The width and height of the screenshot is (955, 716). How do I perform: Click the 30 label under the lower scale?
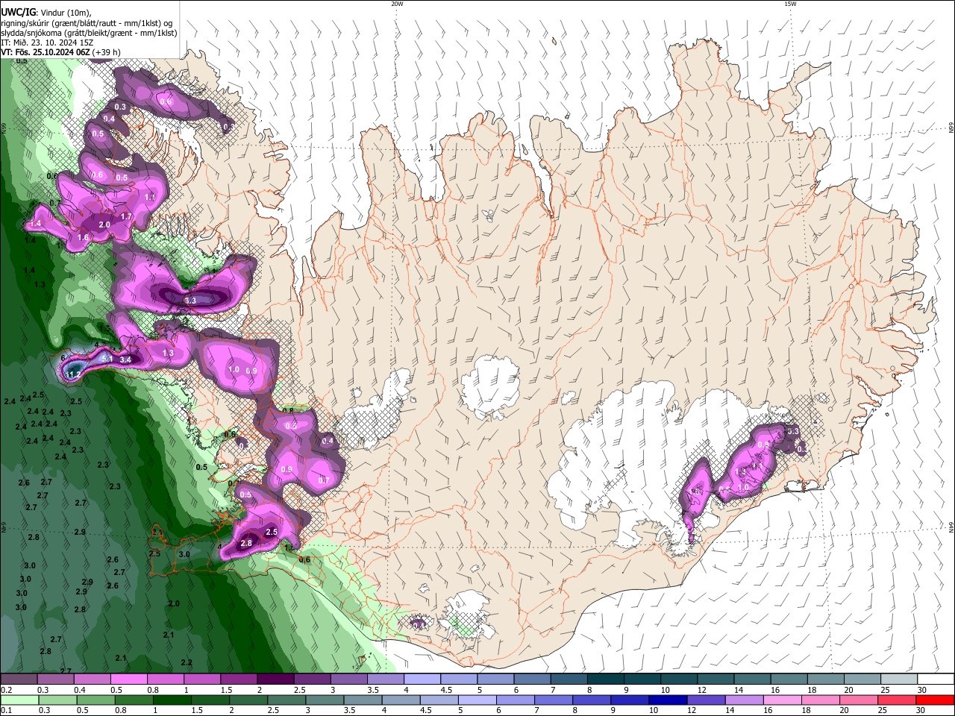point(922,711)
